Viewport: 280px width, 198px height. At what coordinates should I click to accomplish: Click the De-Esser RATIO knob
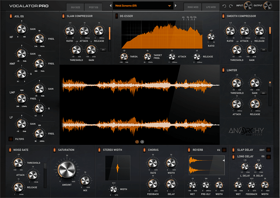coord(211,37)
